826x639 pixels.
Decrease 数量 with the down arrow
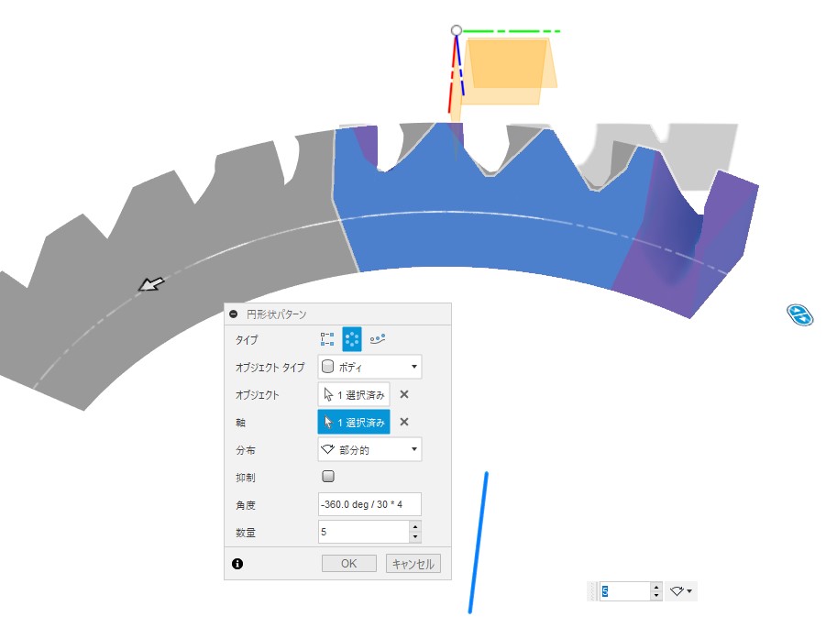415,536
